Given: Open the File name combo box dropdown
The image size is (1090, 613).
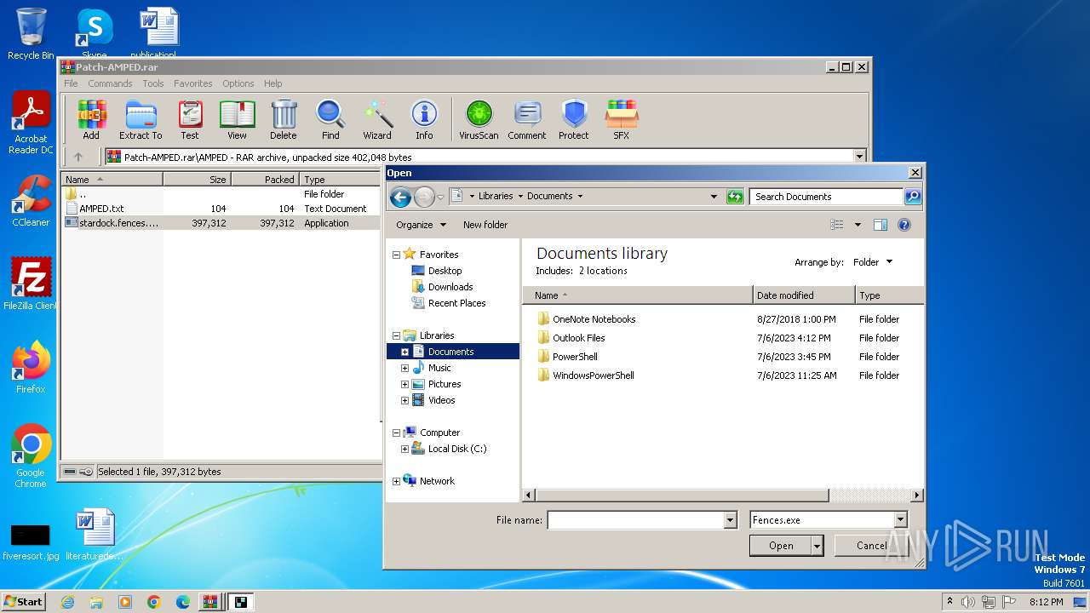Looking at the screenshot, I should [x=730, y=520].
